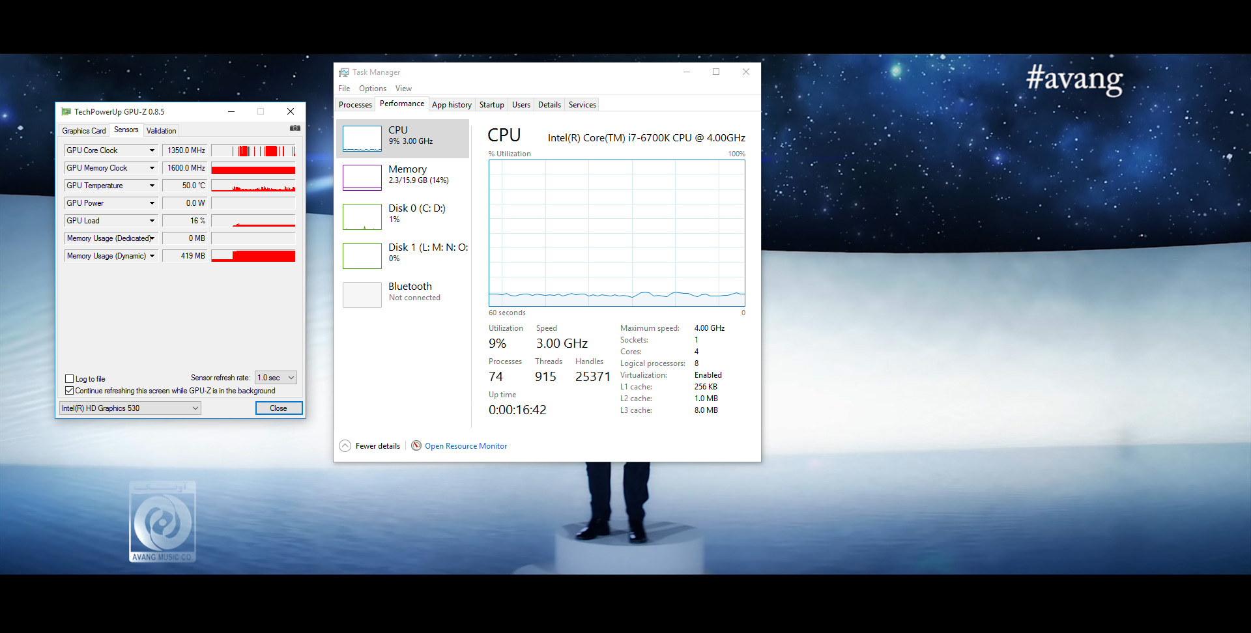Switch to the App history tab

click(452, 105)
